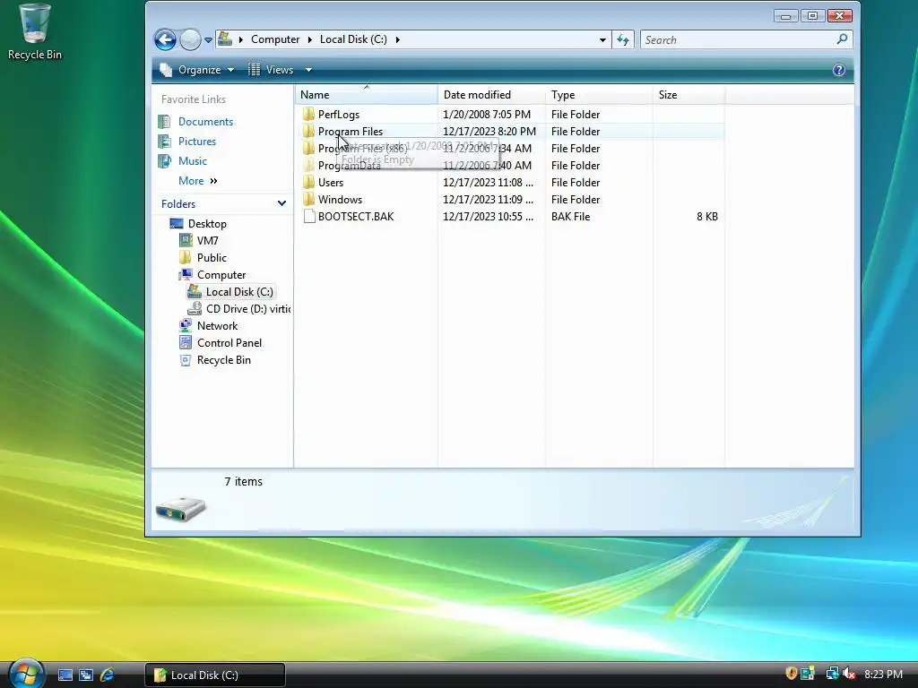The width and height of the screenshot is (918, 688).
Task: Click Show Desktop in Quick Launch
Action: click(65, 675)
